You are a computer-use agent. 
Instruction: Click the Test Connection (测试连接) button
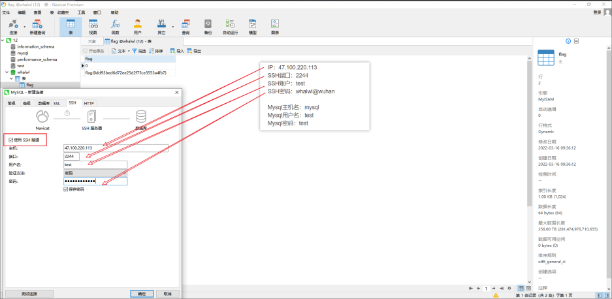29,294
